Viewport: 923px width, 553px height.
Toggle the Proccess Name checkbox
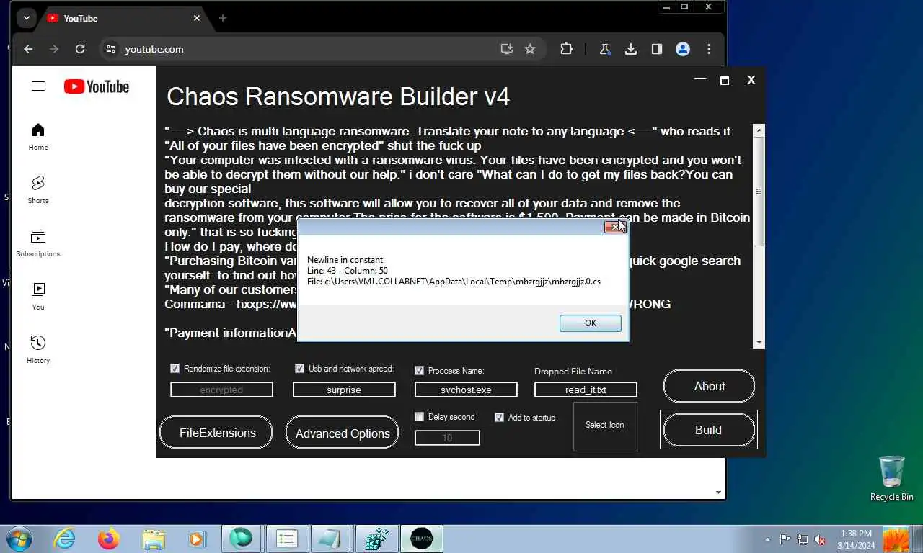[x=419, y=370]
